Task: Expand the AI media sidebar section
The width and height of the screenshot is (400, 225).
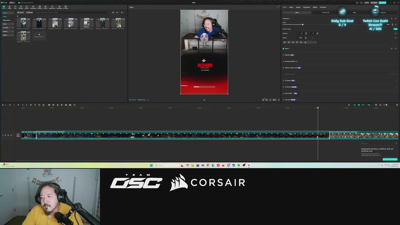Action: click(x=8, y=27)
